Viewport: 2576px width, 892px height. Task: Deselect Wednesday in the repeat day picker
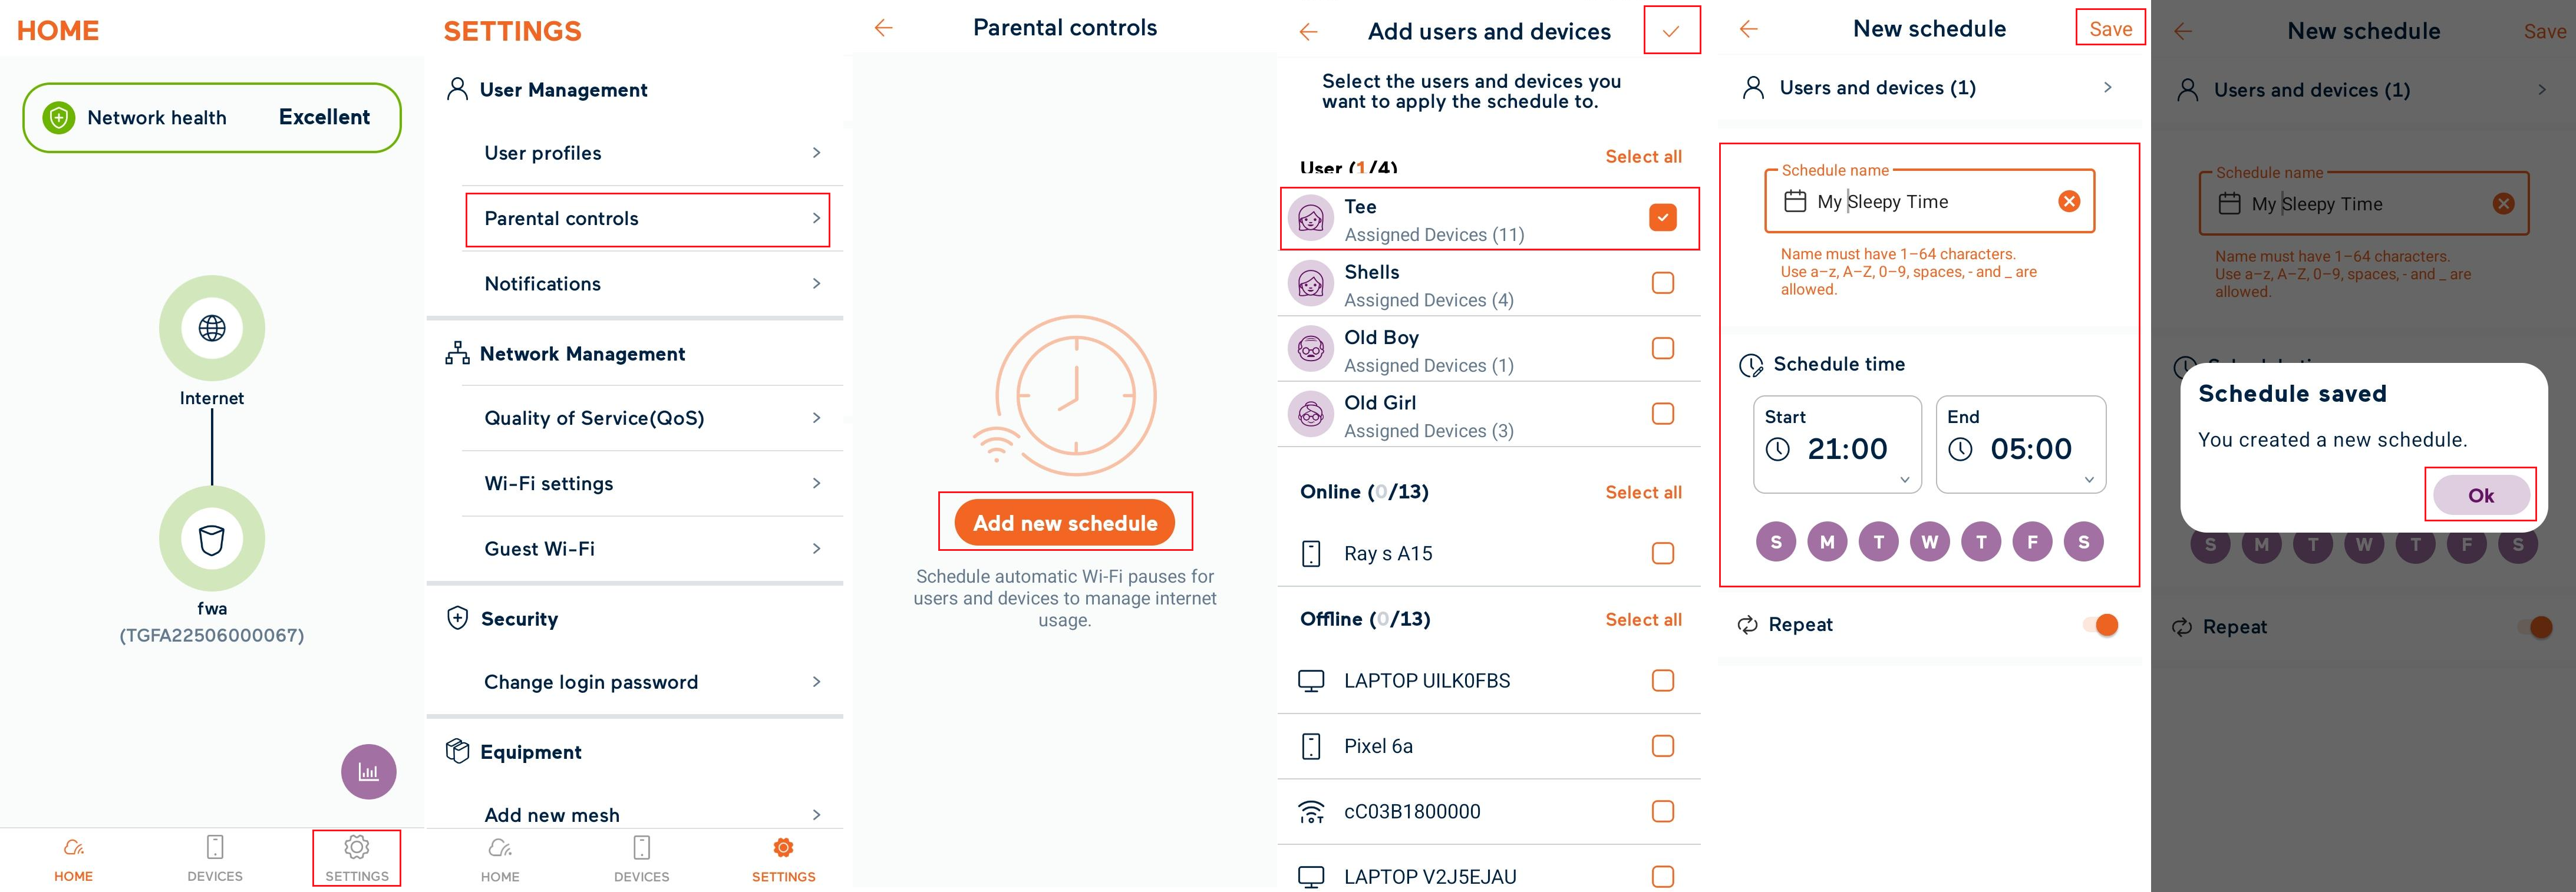pyautogui.click(x=1929, y=541)
